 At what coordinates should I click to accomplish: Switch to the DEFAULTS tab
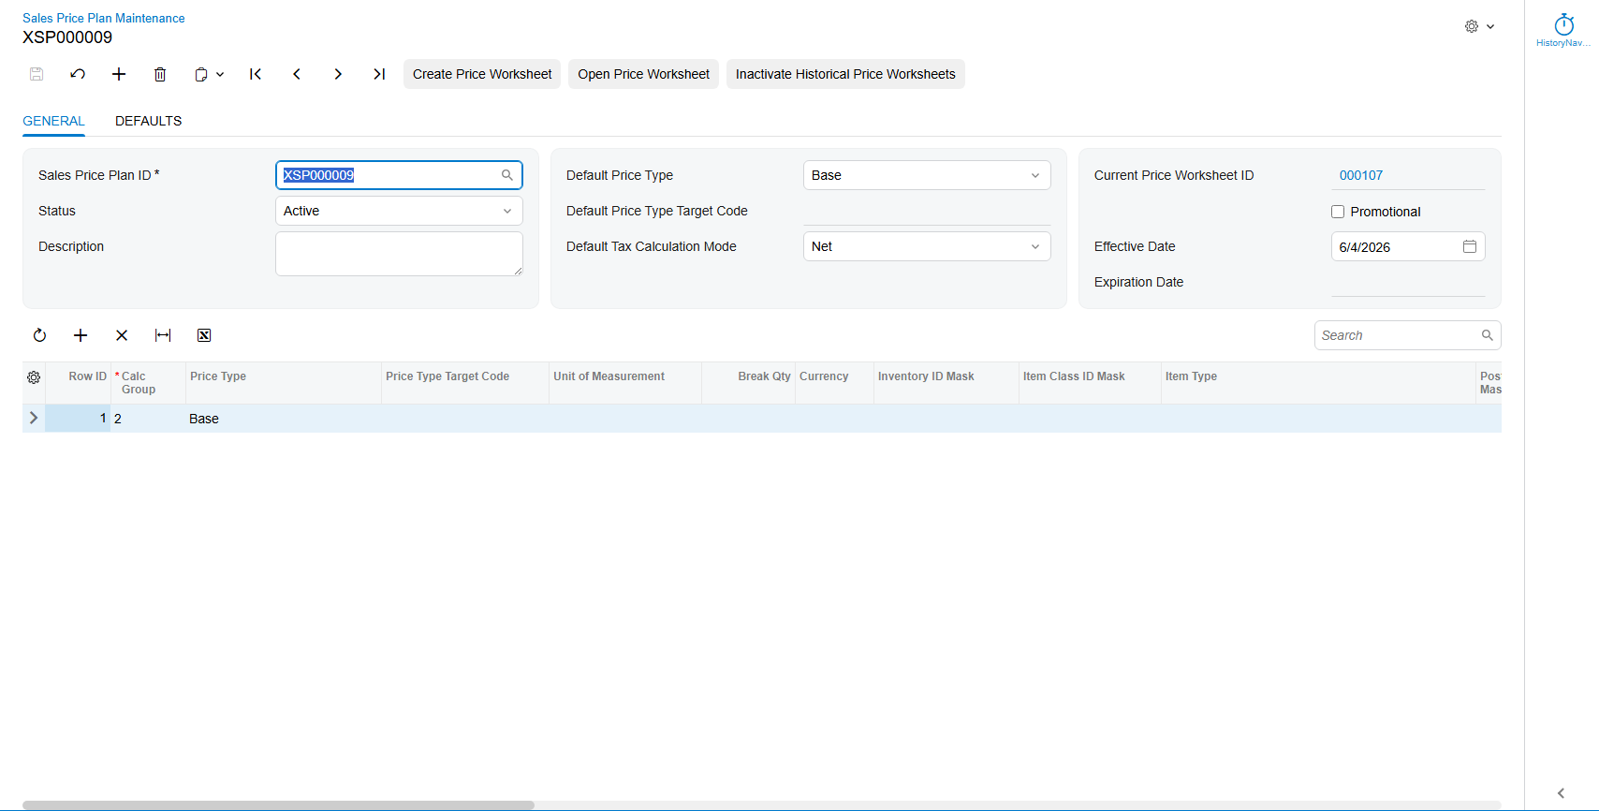pos(149,121)
